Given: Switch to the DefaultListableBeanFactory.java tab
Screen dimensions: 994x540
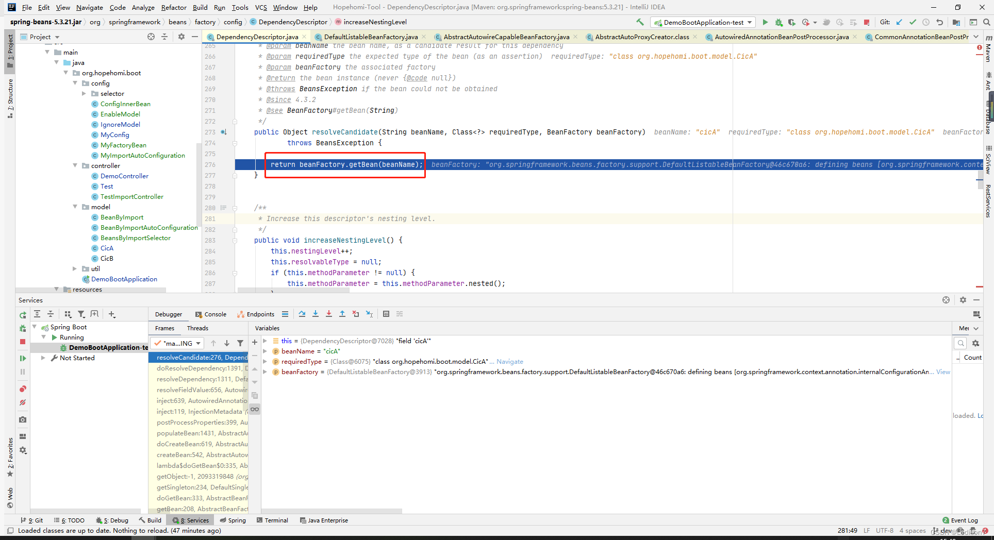Looking at the screenshot, I should (x=371, y=37).
